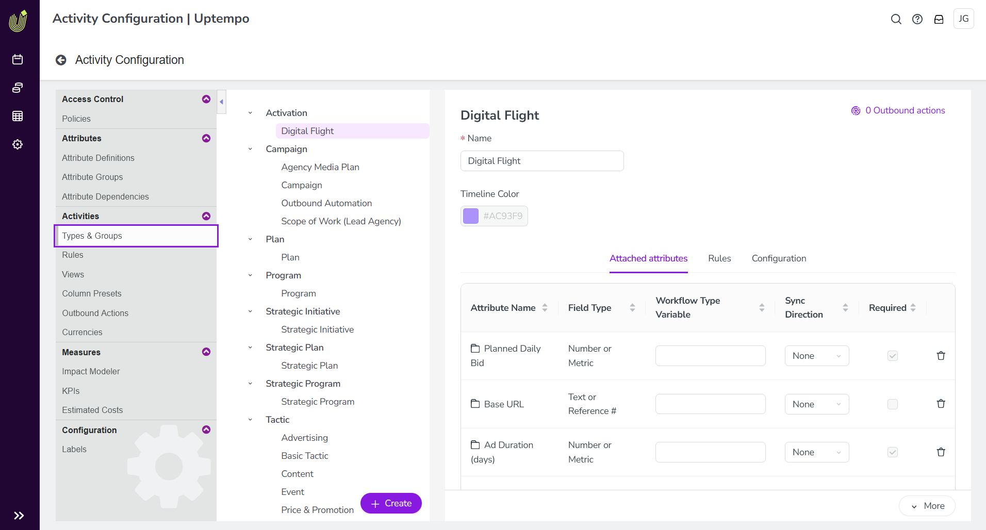Image resolution: width=986 pixels, height=530 pixels.
Task: Select the Attached attributes tab
Action: (648, 258)
